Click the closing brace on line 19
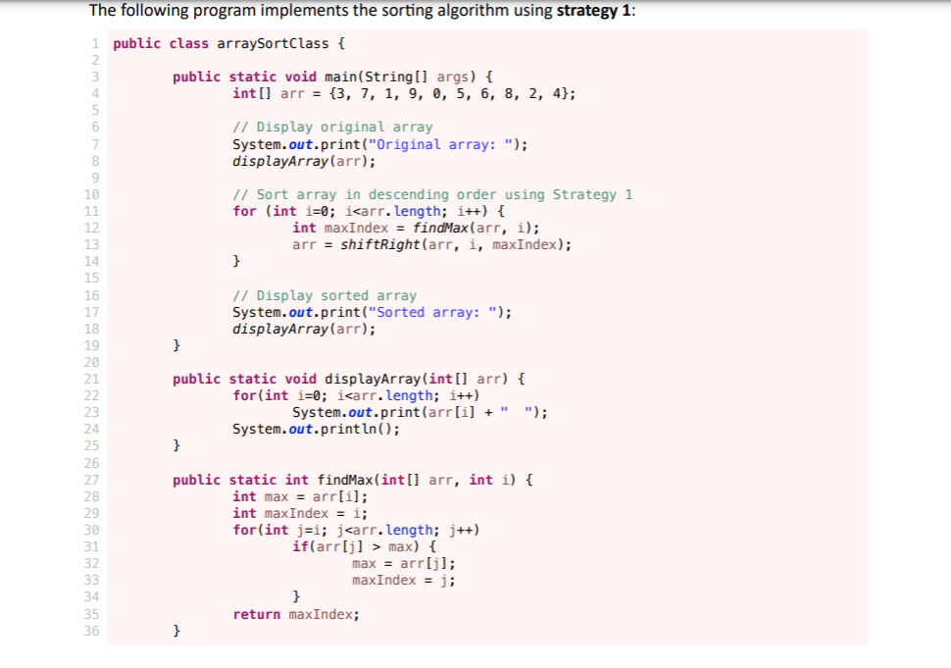Image resolution: width=951 pixels, height=668 pixels. click(x=176, y=344)
